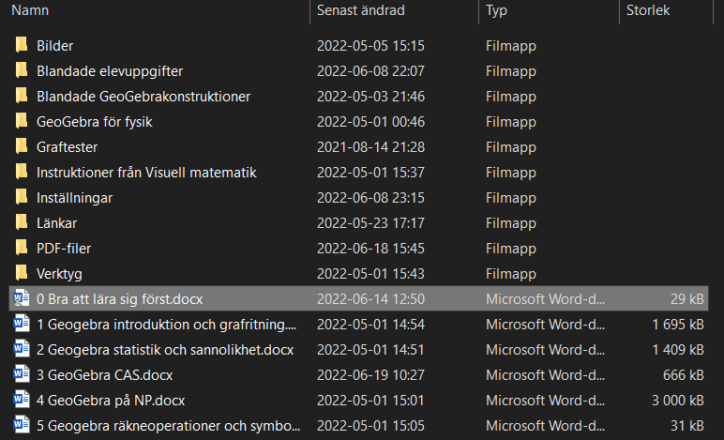This screenshot has height=440, width=724.
Task: Select 1 Geogebra introduktion och grafritning file
Action: 166,324
